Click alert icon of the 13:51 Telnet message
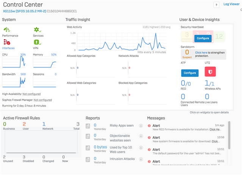 pos(149,162)
